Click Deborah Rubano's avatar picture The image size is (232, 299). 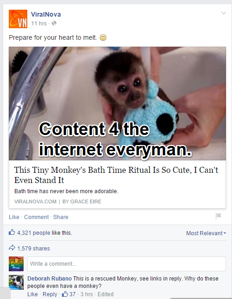click(16, 282)
